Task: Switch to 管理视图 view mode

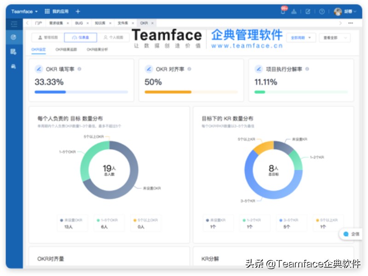Action: tap(49, 37)
